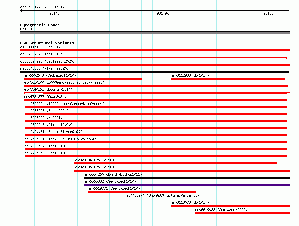Open variant nsv6619776 (Sedlazeck2020) label
Viewport: 299px width, 226px height.
pyautogui.click(x=114, y=188)
